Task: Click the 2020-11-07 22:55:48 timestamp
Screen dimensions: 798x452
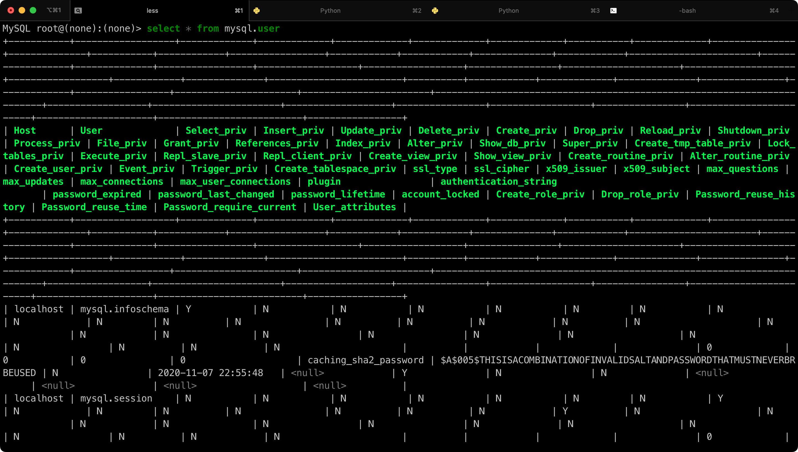Action: pos(210,373)
